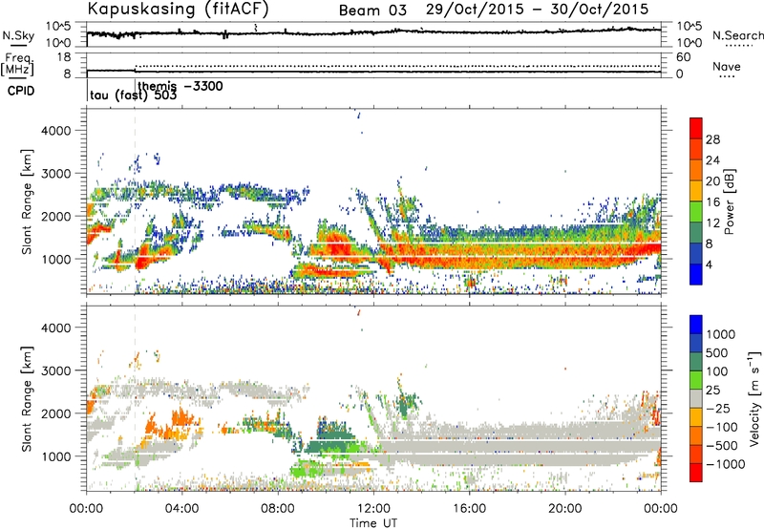Click the '2000' tick in the Power panel

[x=56, y=216]
